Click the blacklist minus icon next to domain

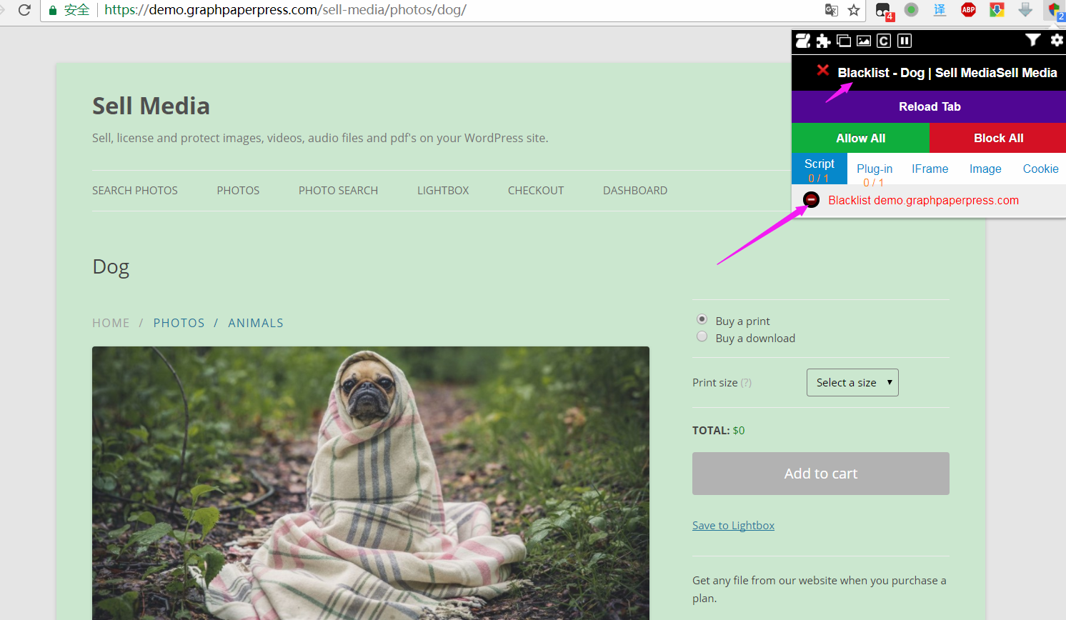(x=811, y=200)
